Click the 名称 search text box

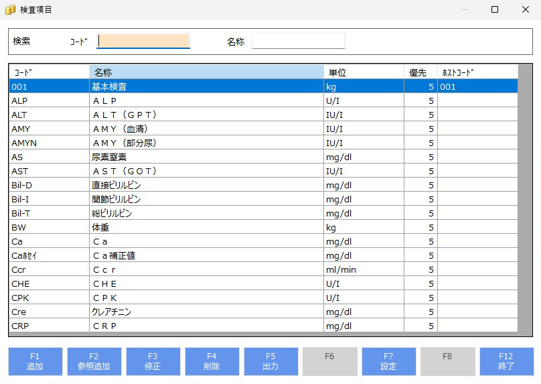click(298, 41)
